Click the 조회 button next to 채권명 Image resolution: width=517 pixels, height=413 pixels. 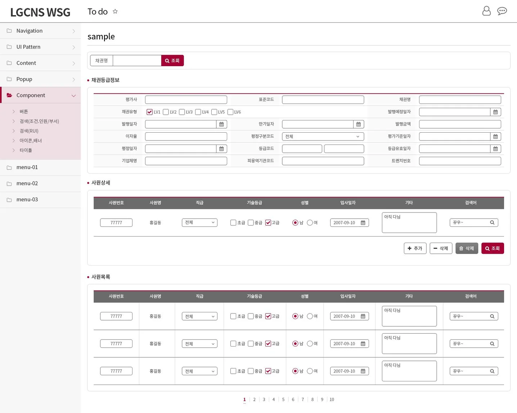click(172, 60)
